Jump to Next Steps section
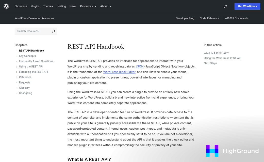 click(210, 63)
